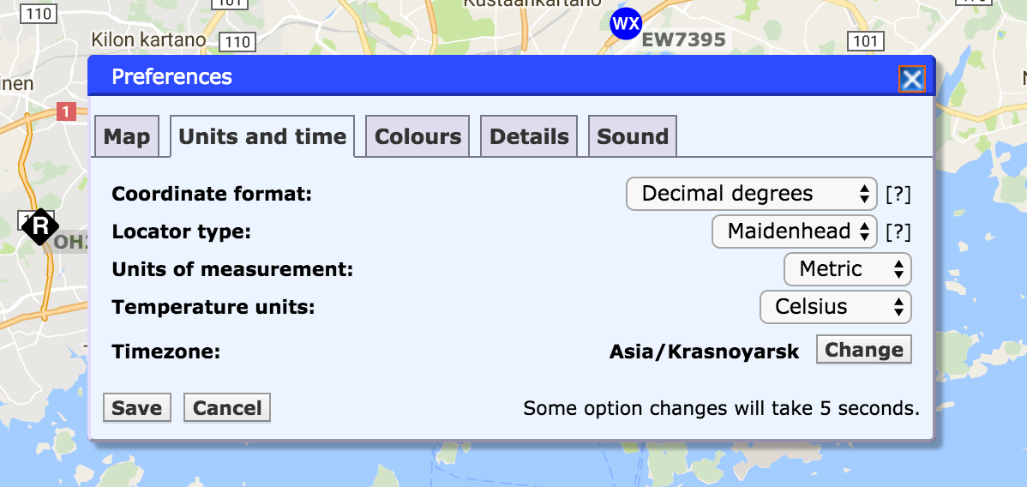Click the red road 1 shield on map

[66, 111]
